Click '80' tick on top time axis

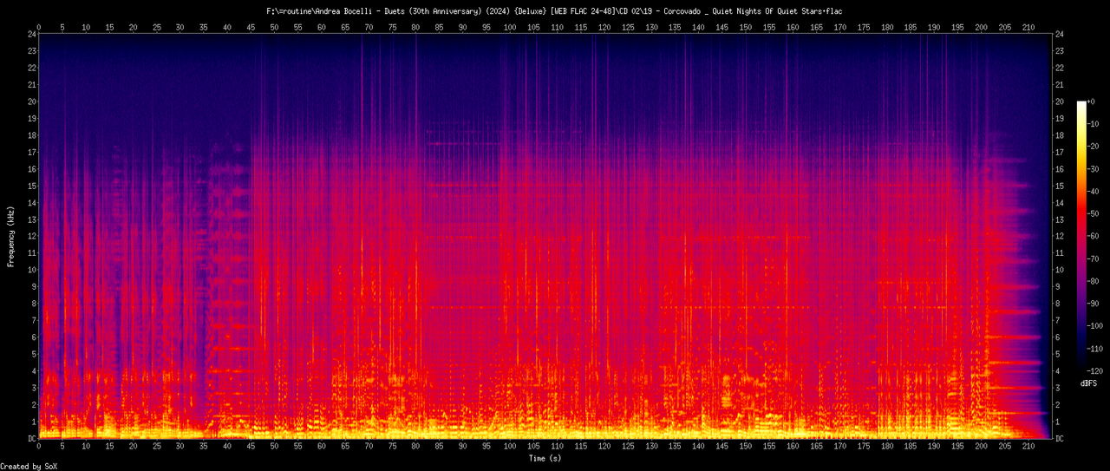(415, 27)
